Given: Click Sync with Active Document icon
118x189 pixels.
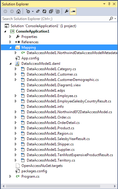Looking at the screenshot, I should click(x=38, y=11).
